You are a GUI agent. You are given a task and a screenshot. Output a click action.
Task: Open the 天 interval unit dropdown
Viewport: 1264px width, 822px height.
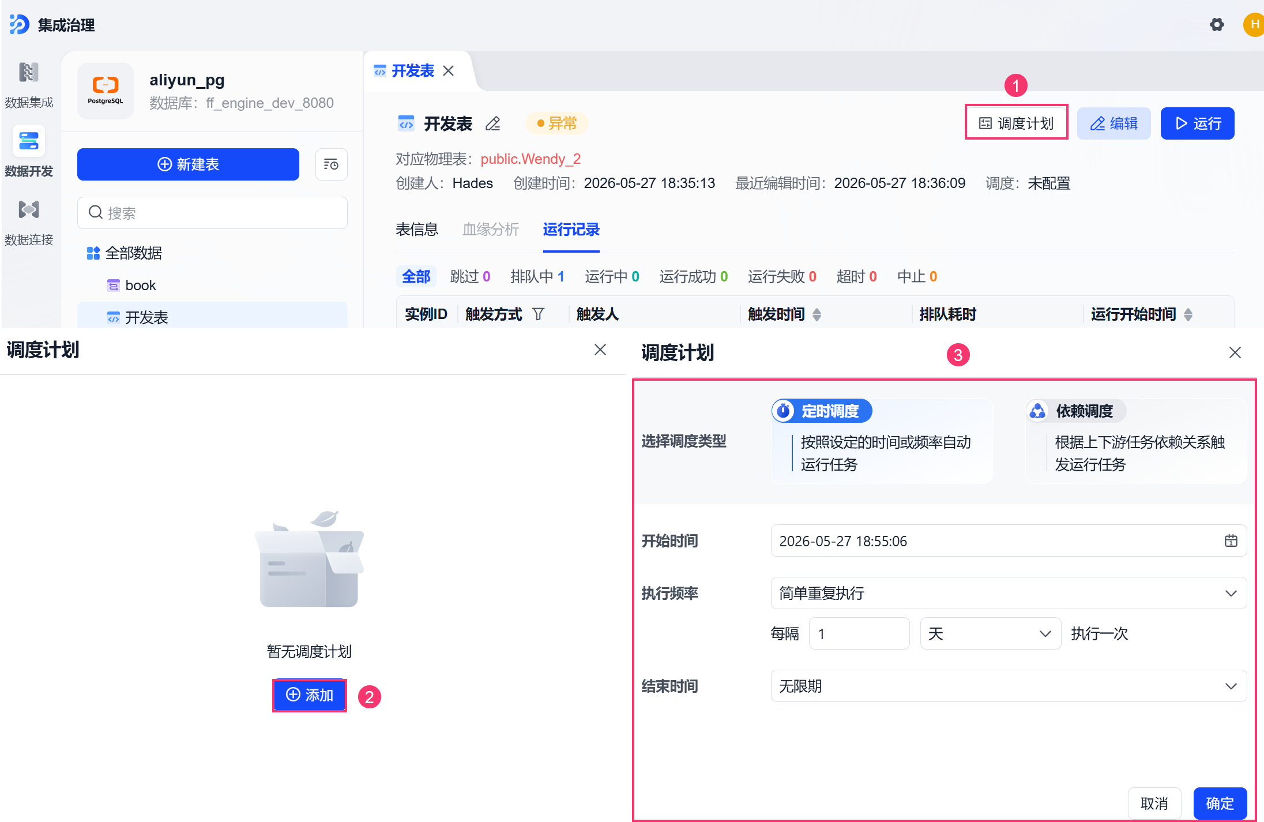[x=990, y=633]
